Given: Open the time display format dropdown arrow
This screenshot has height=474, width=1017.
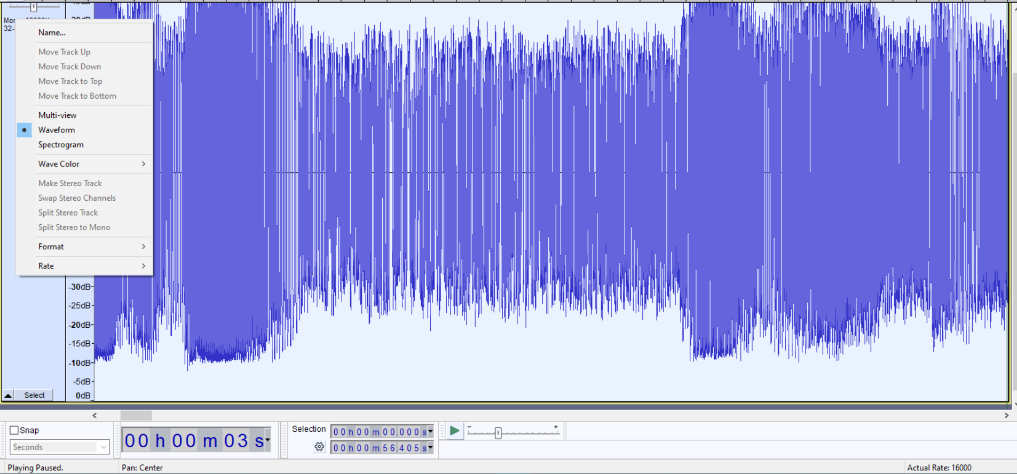Looking at the screenshot, I should [x=268, y=440].
